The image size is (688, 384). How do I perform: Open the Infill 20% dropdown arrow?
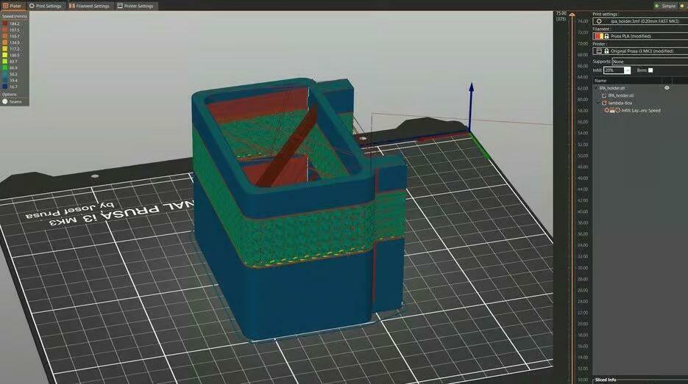pos(627,70)
